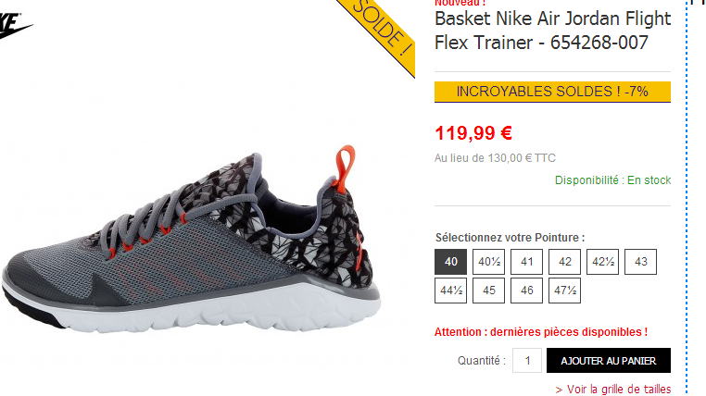The width and height of the screenshot is (706, 396).
Task: Select size 44½
Action: point(450,291)
